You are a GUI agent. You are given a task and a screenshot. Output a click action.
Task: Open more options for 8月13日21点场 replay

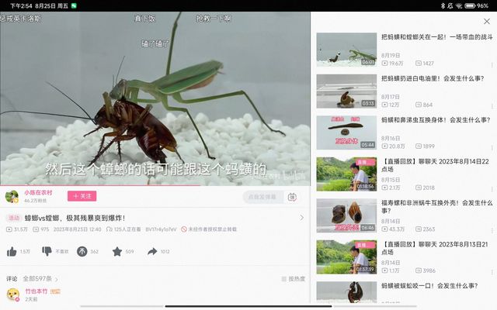pos(492,272)
